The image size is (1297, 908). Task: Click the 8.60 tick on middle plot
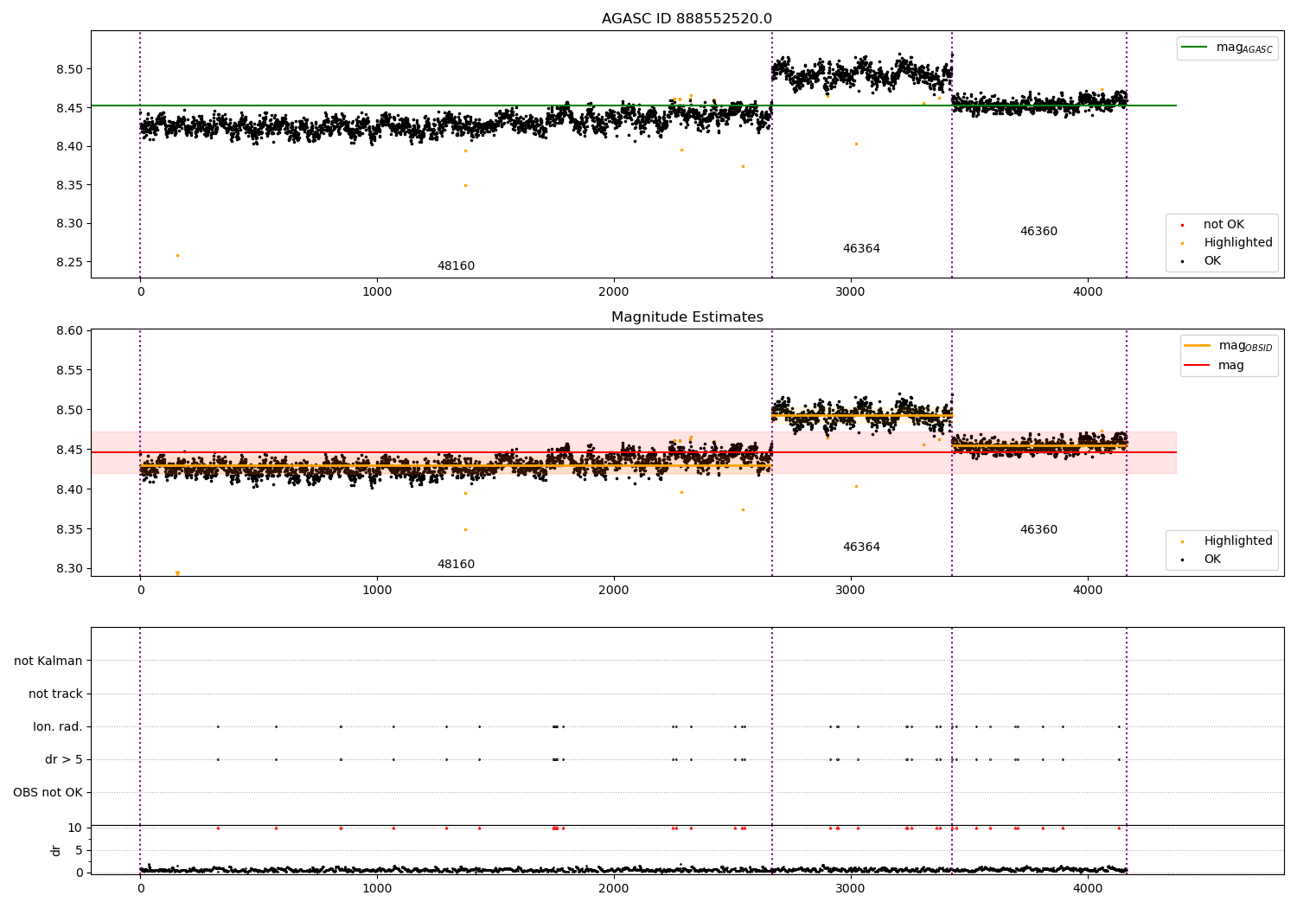69,330
